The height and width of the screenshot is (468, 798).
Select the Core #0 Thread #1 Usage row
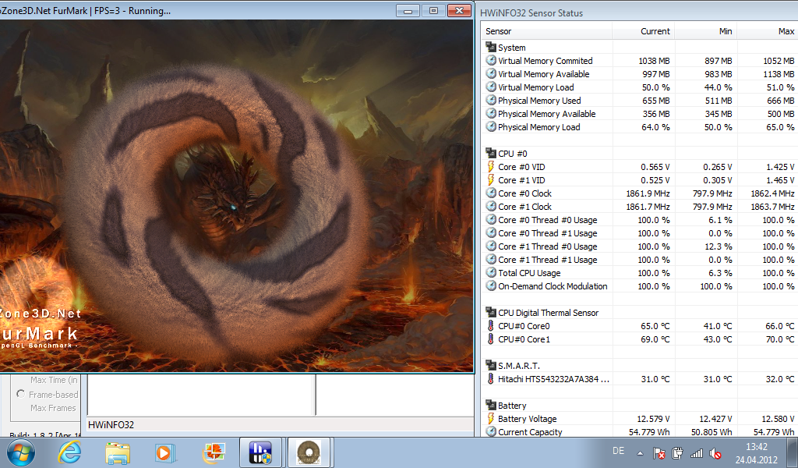640,232
